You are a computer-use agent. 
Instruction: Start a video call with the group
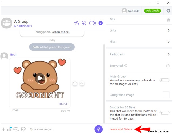click(x=93, y=23)
